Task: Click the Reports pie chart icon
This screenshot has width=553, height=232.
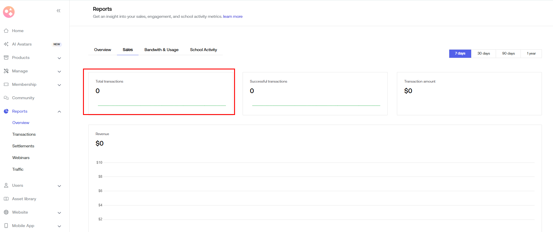Action: (x=6, y=111)
